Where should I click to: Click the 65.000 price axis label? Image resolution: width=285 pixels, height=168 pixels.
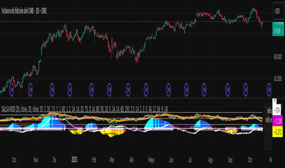pyautogui.click(x=278, y=79)
